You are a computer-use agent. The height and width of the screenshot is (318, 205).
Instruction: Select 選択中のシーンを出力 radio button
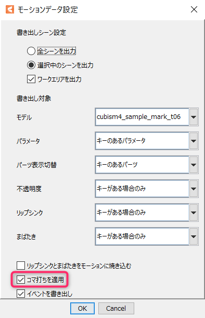pos(31,65)
